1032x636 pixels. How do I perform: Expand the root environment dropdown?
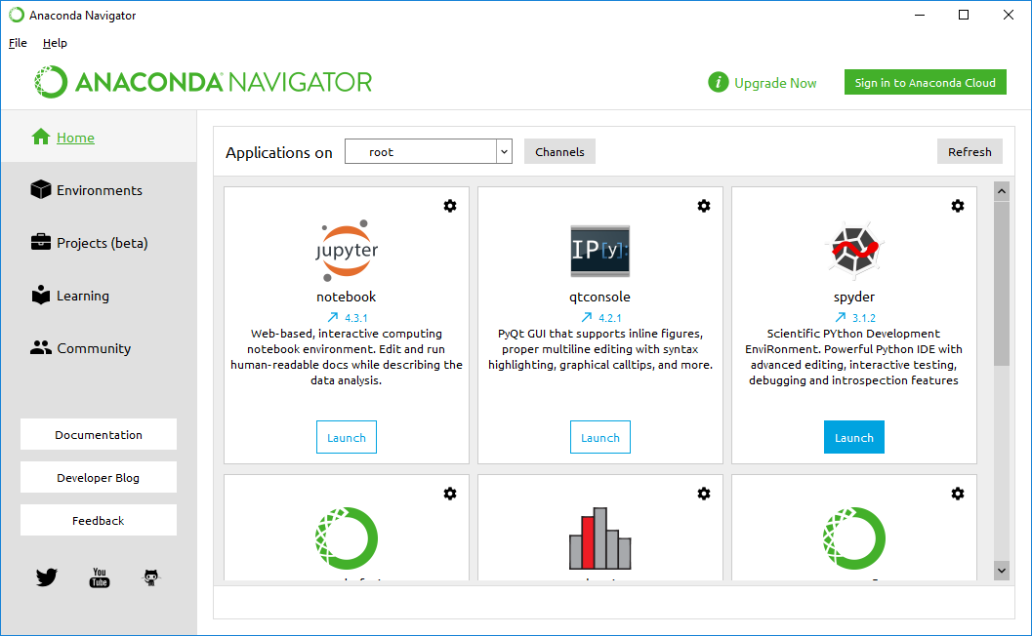504,152
